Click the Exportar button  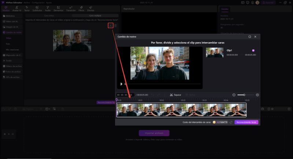[x=268, y=3]
